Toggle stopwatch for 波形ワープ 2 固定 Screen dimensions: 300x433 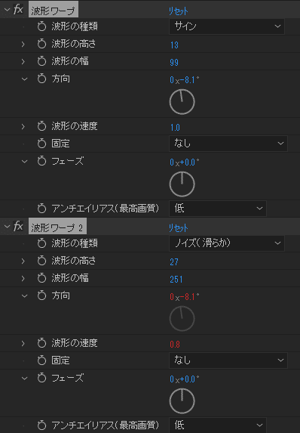(x=41, y=360)
